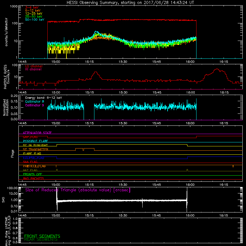Select the Collimator 9 legend entry
This screenshot has height=246, width=246.
tap(34, 105)
